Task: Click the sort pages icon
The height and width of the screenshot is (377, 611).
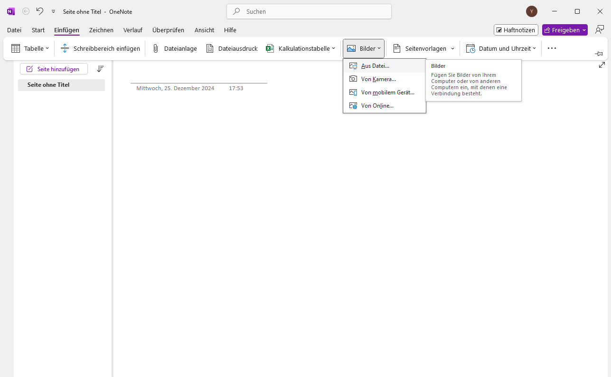Action: 100,69
